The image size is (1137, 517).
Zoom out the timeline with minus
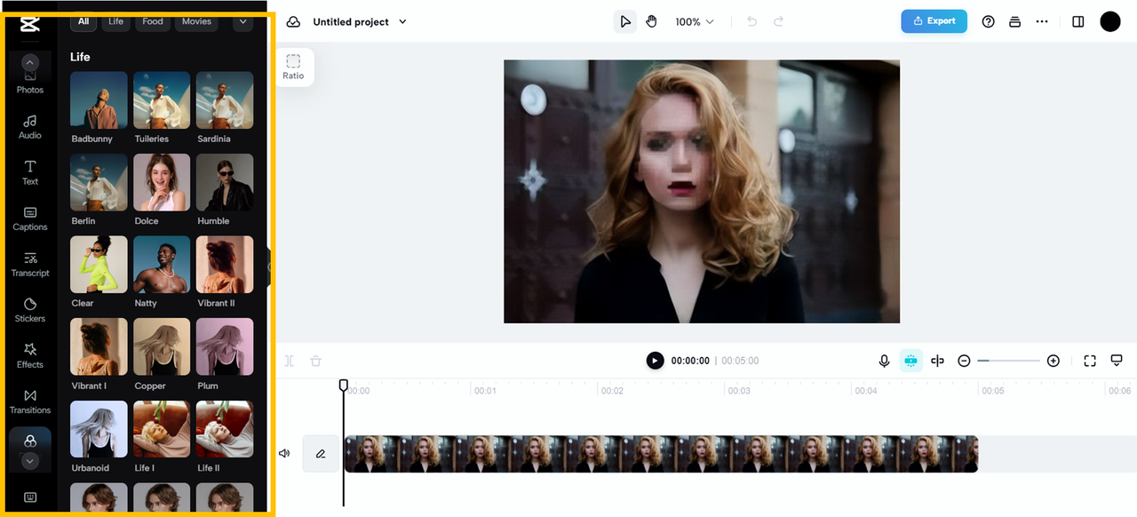pyautogui.click(x=964, y=361)
